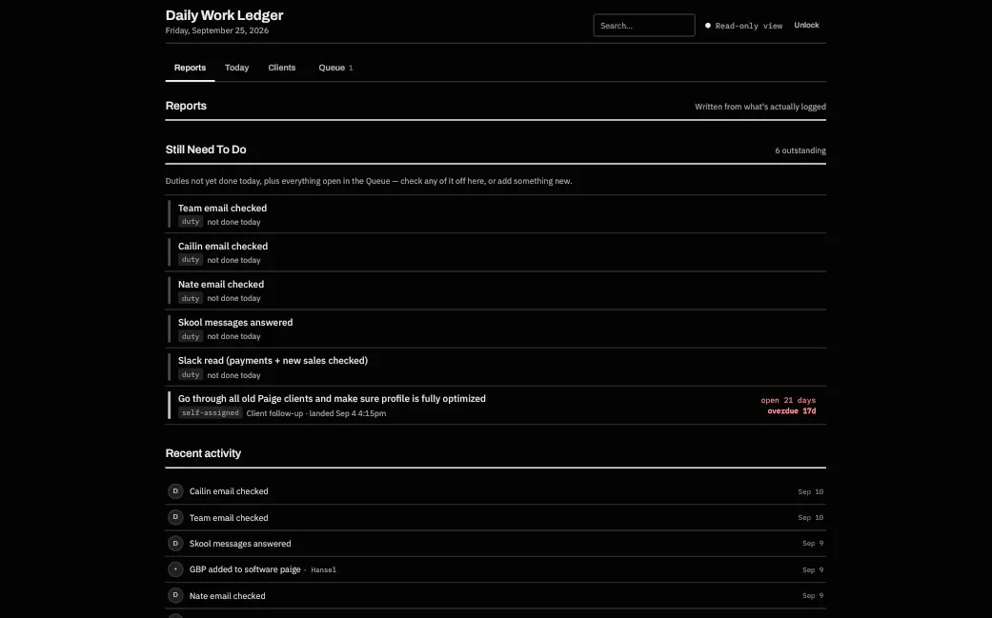
Task: Click D avatar beside Team email checked activity
Action: (x=175, y=517)
